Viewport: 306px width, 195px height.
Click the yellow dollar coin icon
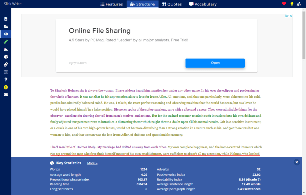click(x=6, y=87)
